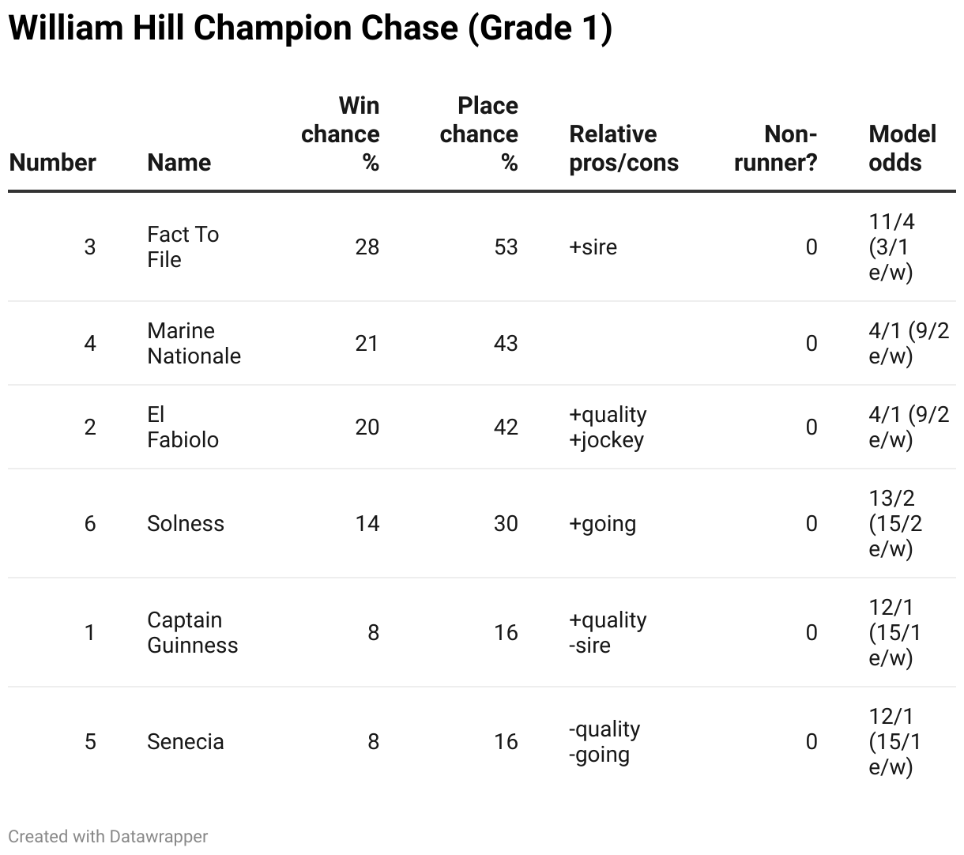964x855 pixels.
Task: Select the Non-runner? column header
Action: click(x=776, y=148)
